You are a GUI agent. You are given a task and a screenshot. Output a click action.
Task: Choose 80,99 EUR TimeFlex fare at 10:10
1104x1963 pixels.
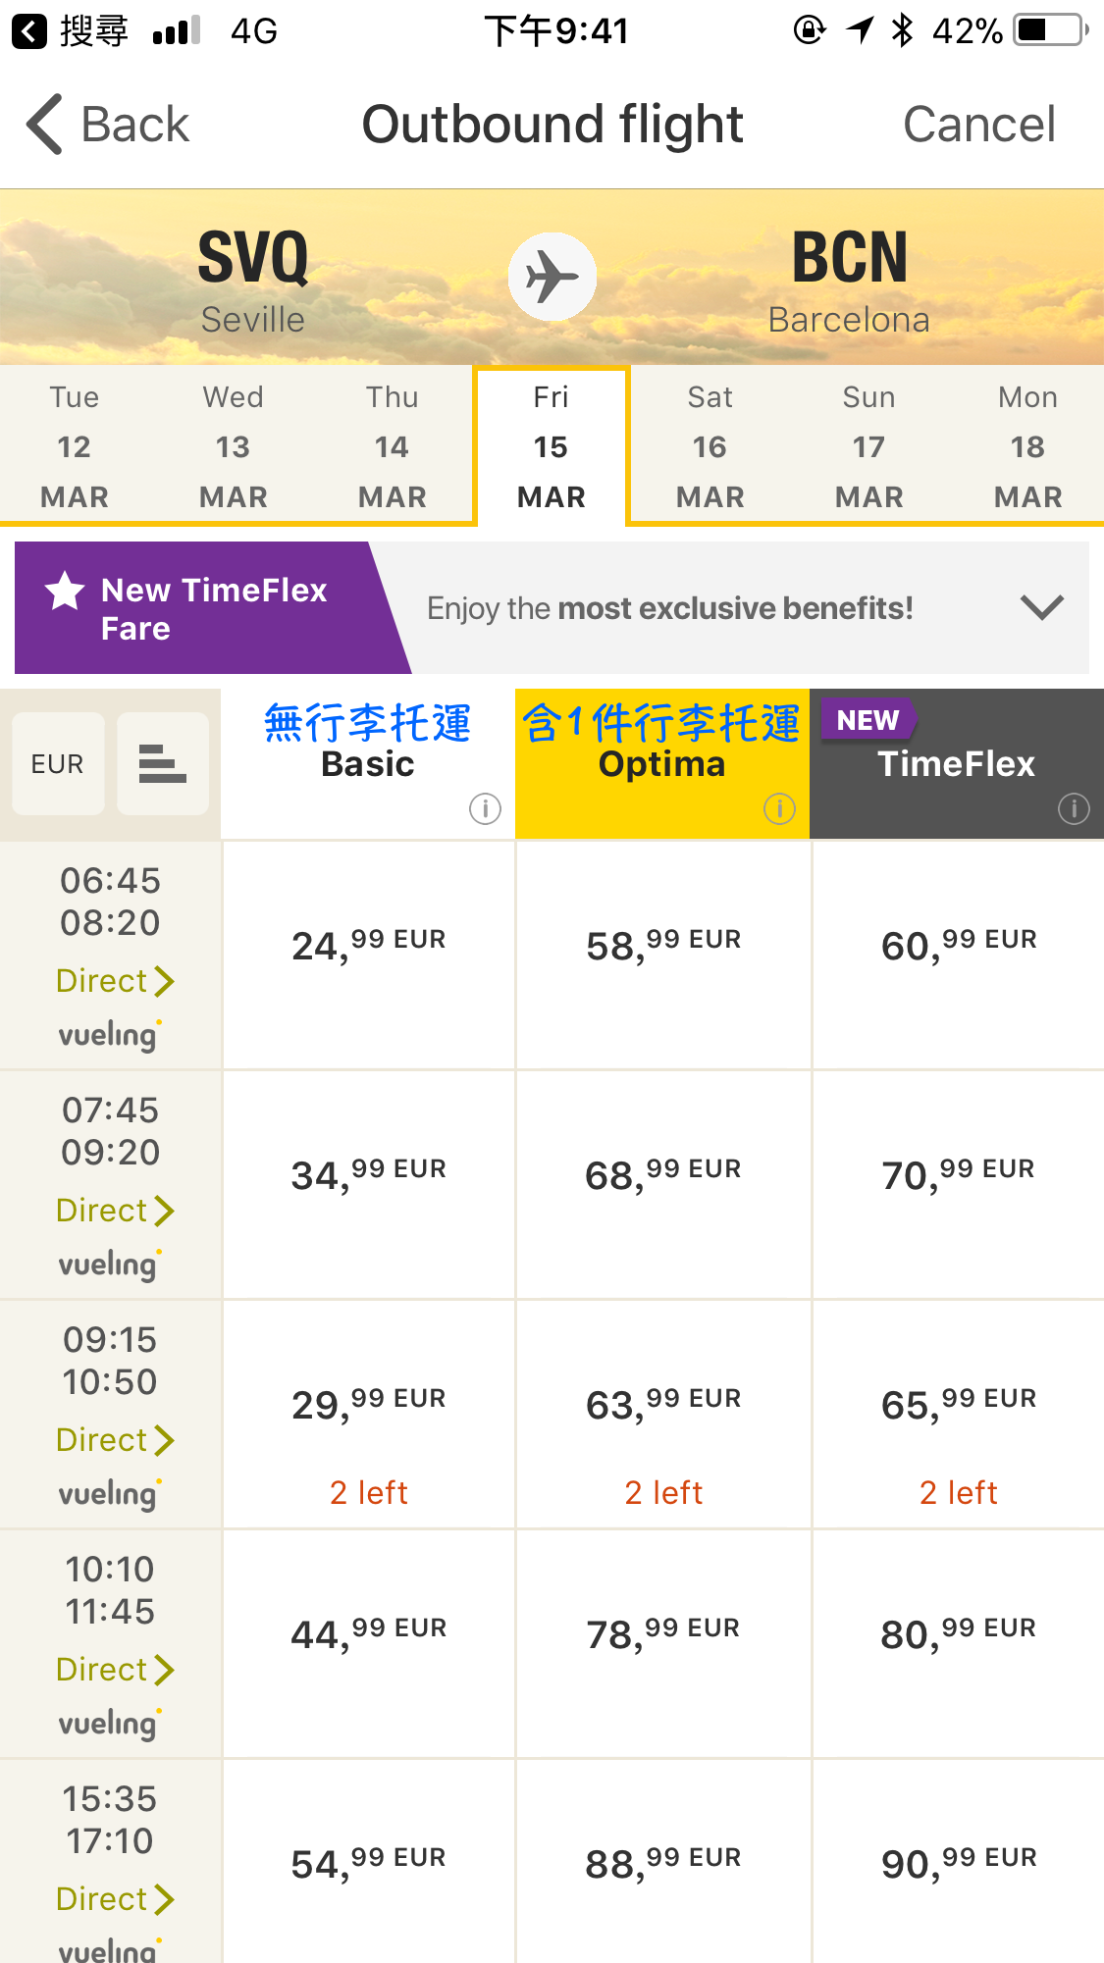[x=958, y=1634]
